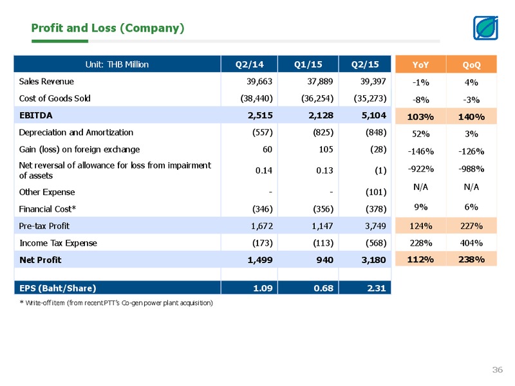Click the 'Unit: THB Million' header cell
Viewport: 515px width, 386px height.
click(x=117, y=64)
